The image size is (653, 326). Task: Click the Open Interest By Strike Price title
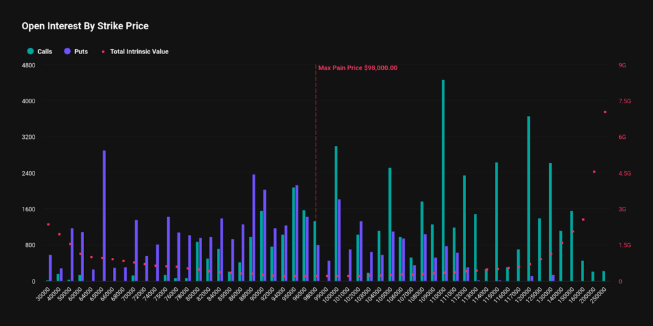pyautogui.click(x=85, y=26)
